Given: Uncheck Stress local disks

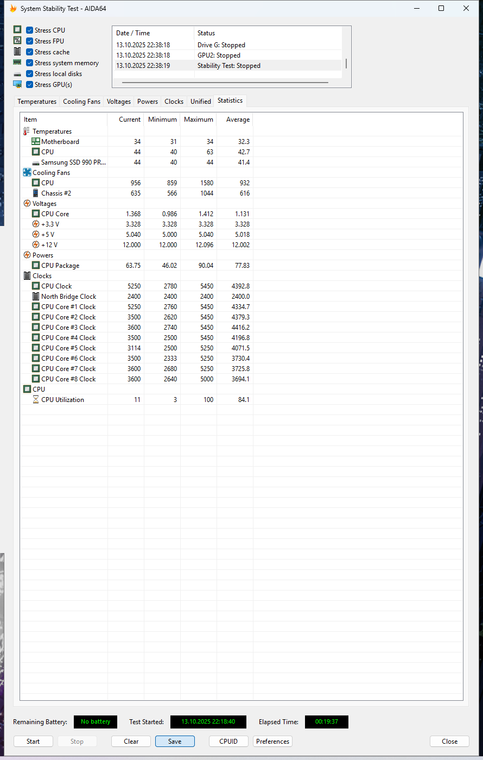Looking at the screenshot, I should (29, 73).
